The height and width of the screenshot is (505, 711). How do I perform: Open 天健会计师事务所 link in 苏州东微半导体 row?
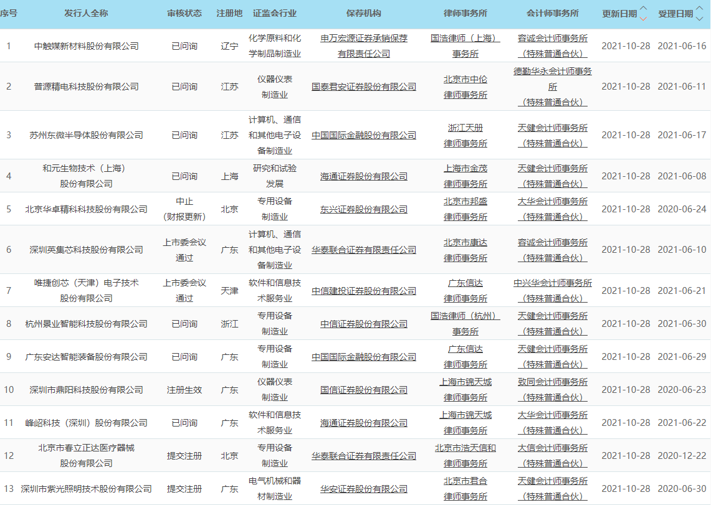click(x=552, y=135)
